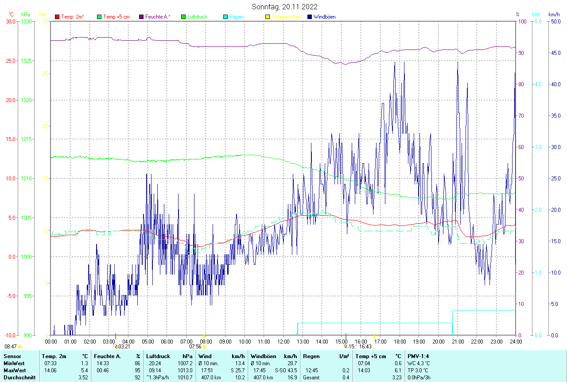Click the rain time 12:45 in table

point(312,371)
